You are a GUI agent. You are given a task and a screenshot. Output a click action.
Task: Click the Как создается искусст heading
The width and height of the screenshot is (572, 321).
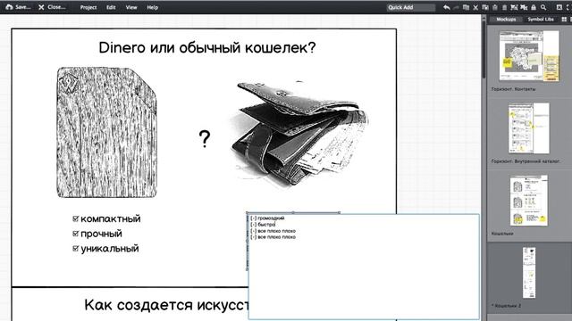tap(166, 305)
